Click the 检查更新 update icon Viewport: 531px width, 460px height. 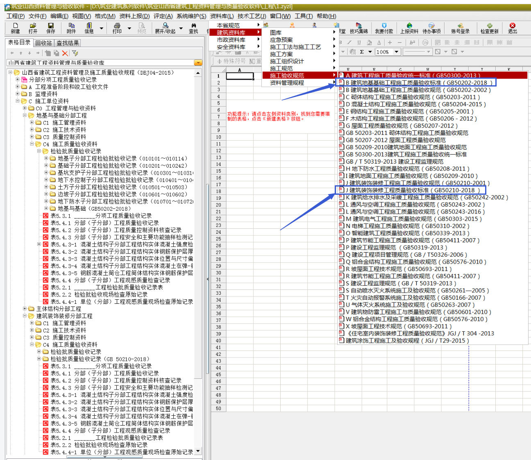click(490, 28)
